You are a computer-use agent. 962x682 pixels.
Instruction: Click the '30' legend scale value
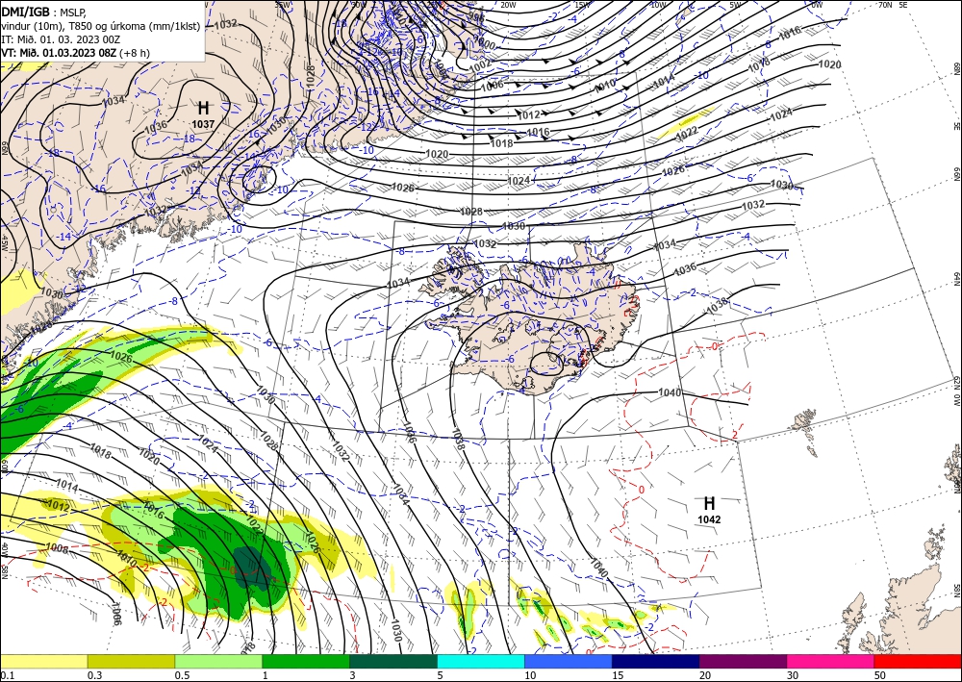click(793, 675)
